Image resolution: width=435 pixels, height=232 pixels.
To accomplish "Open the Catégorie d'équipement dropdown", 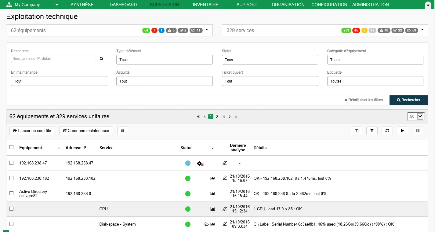I will click(375, 60).
